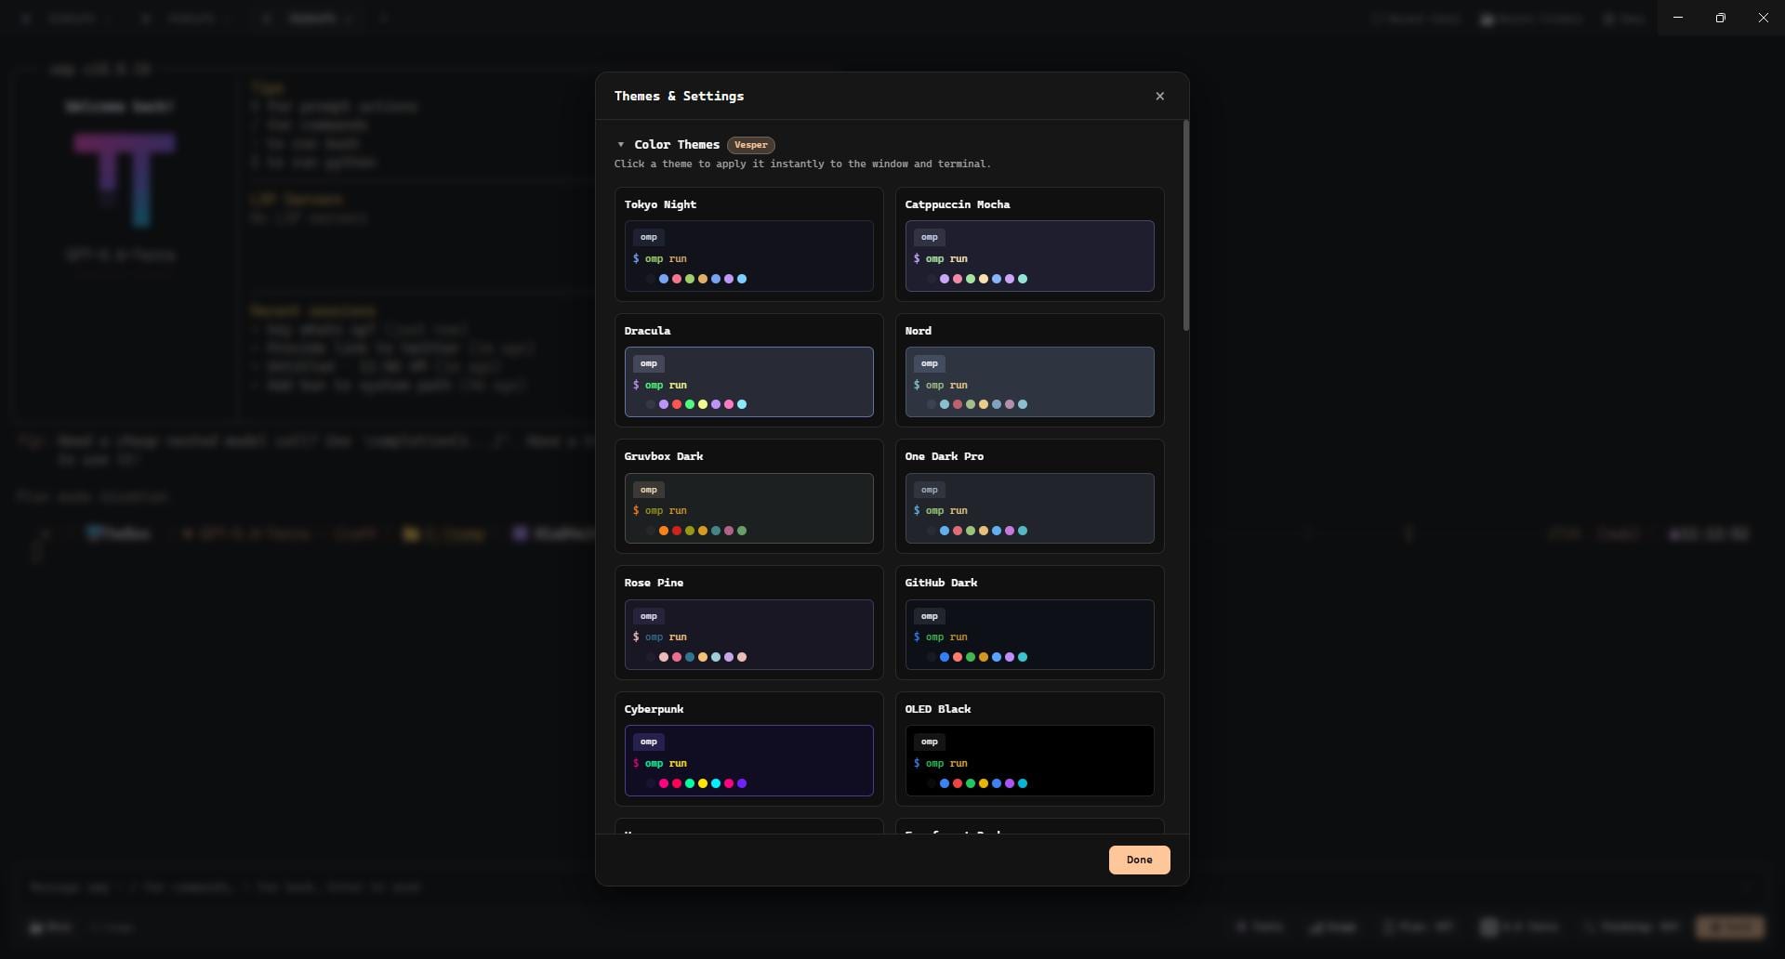Viewport: 1785px width, 959px height.
Task: Click the Rose Pine card title
Action: coord(654,583)
